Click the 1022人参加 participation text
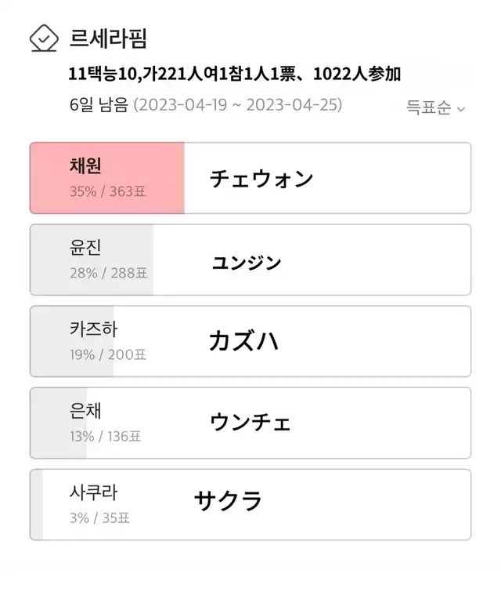501x592 pixels. (357, 74)
